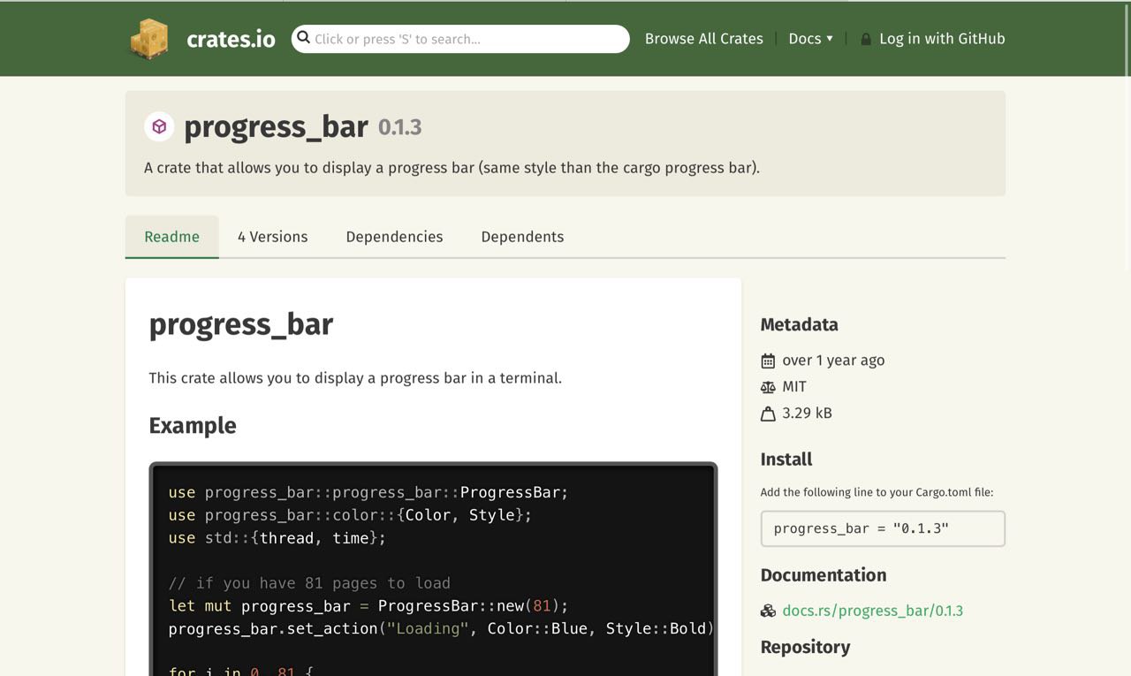This screenshot has width=1131, height=676.
Task: Click the magnifier icon in search box
Action: click(304, 38)
